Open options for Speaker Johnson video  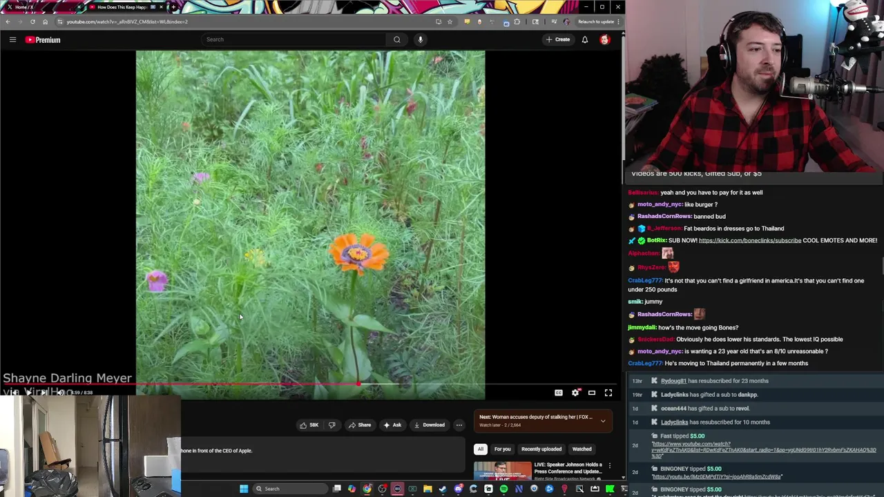(609, 466)
